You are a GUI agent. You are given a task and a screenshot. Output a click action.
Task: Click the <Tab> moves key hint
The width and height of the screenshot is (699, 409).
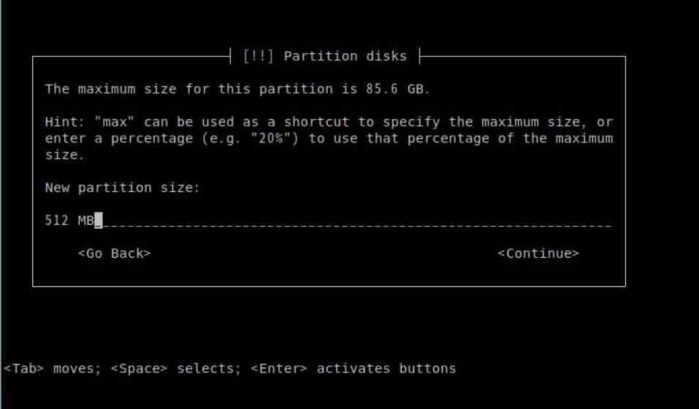[52, 369]
